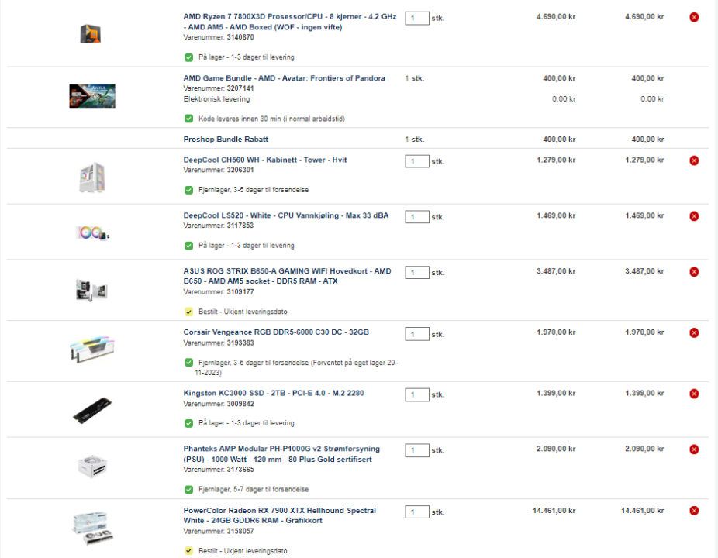This screenshot has height=558, width=718.
Task: Remove DeepCool CH560 WH case from cart
Action: 694,160
